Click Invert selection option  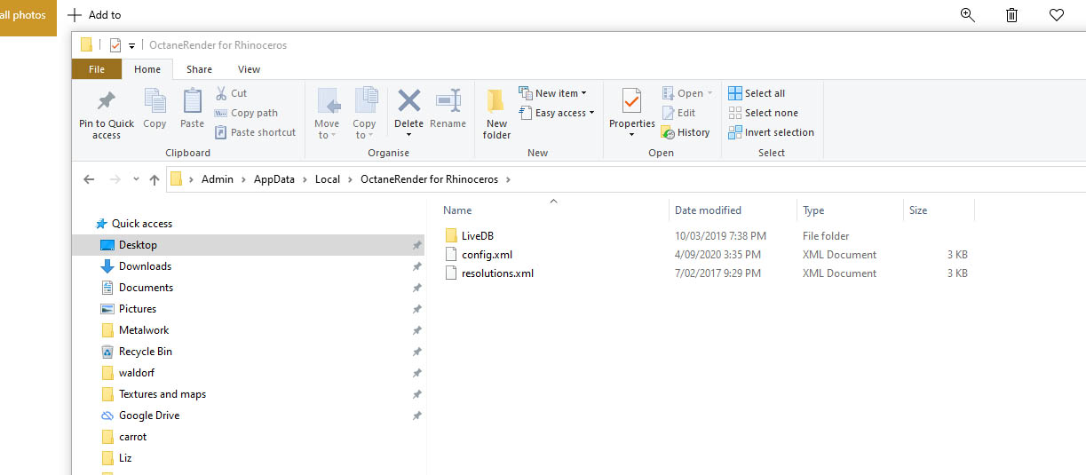[x=771, y=132]
